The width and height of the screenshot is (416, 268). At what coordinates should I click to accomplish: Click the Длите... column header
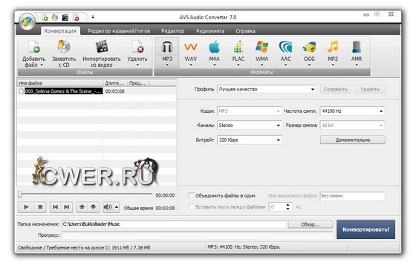pos(115,83)
